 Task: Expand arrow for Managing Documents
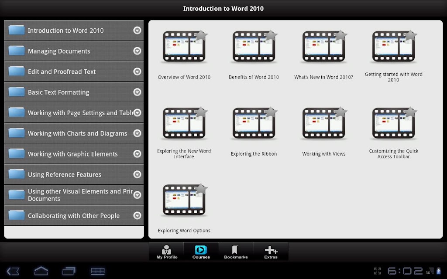[138, 51]
